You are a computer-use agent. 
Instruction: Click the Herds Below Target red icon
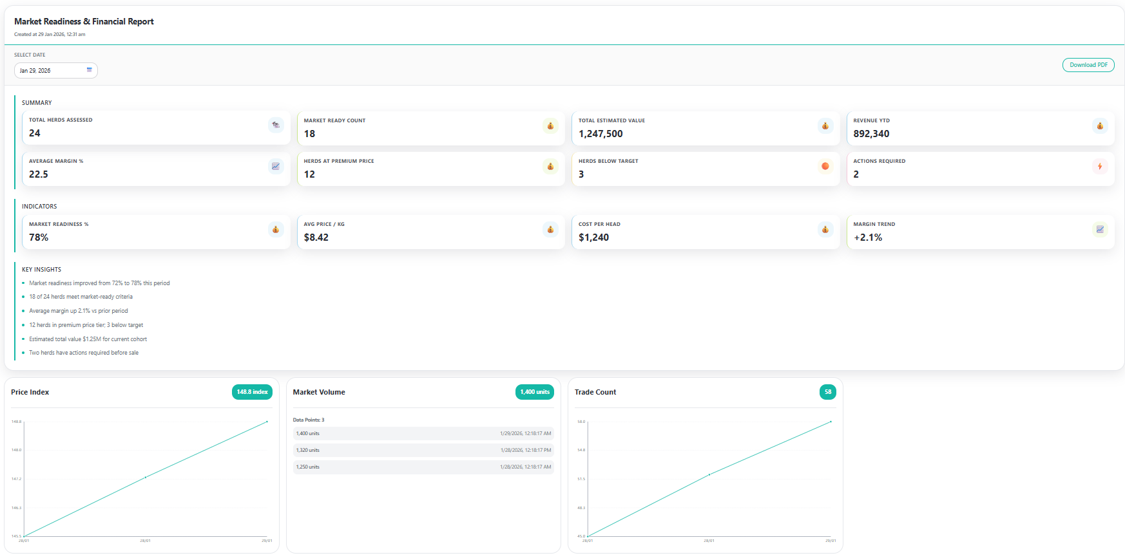[825, 166]
